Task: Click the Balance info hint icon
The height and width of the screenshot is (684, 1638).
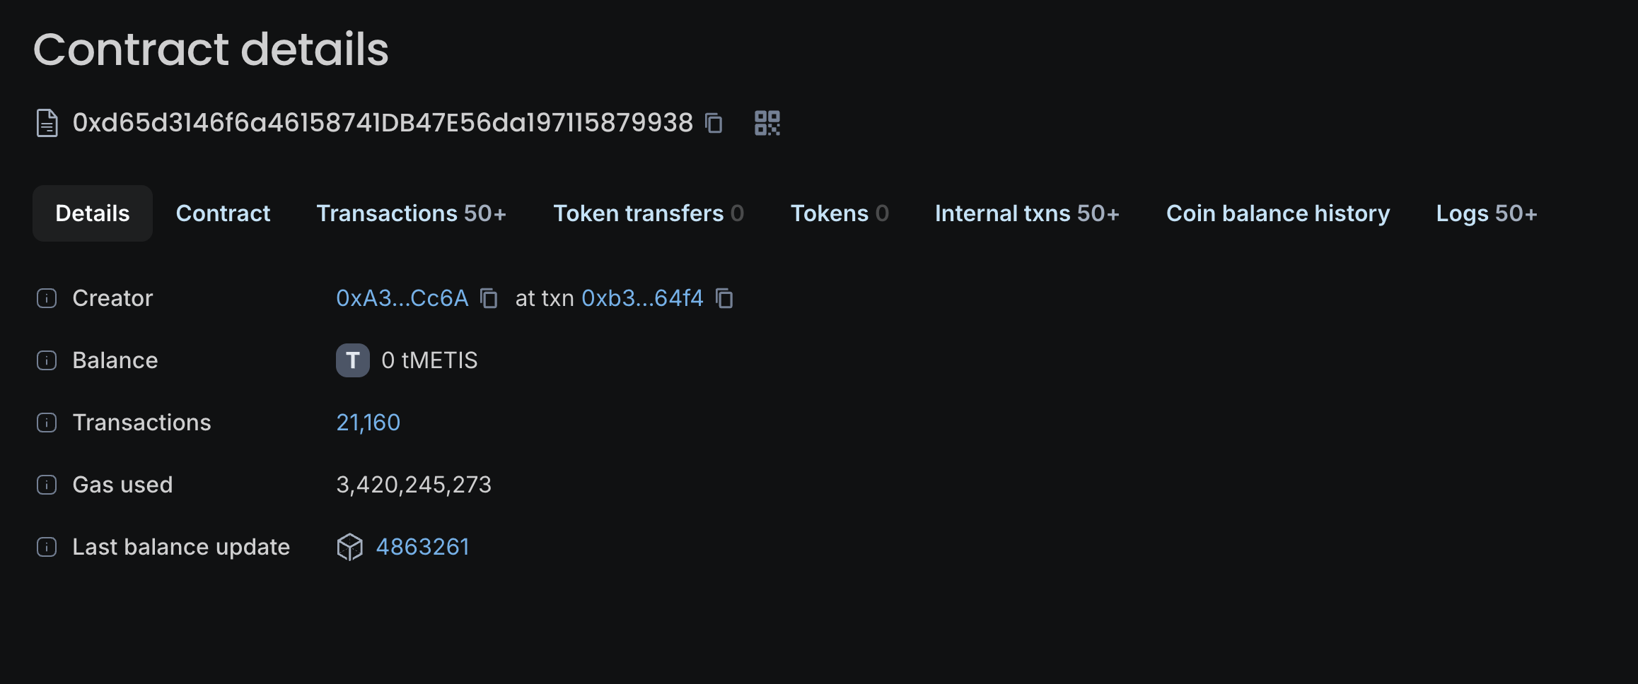Action: [x=47, y=360]
